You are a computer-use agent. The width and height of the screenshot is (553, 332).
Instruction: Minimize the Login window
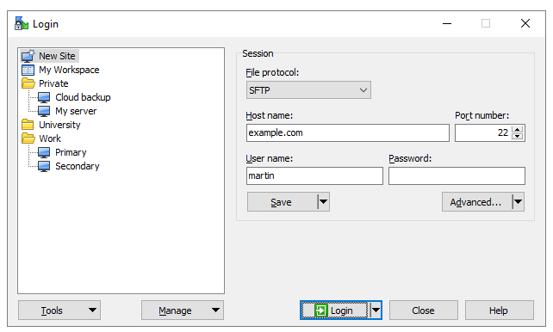pos(447,23)
